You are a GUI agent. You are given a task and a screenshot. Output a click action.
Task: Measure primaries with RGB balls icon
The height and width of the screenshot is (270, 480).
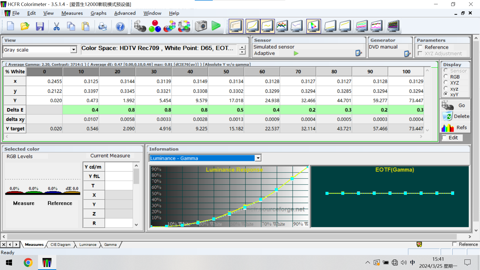click(x=155, y=26)
